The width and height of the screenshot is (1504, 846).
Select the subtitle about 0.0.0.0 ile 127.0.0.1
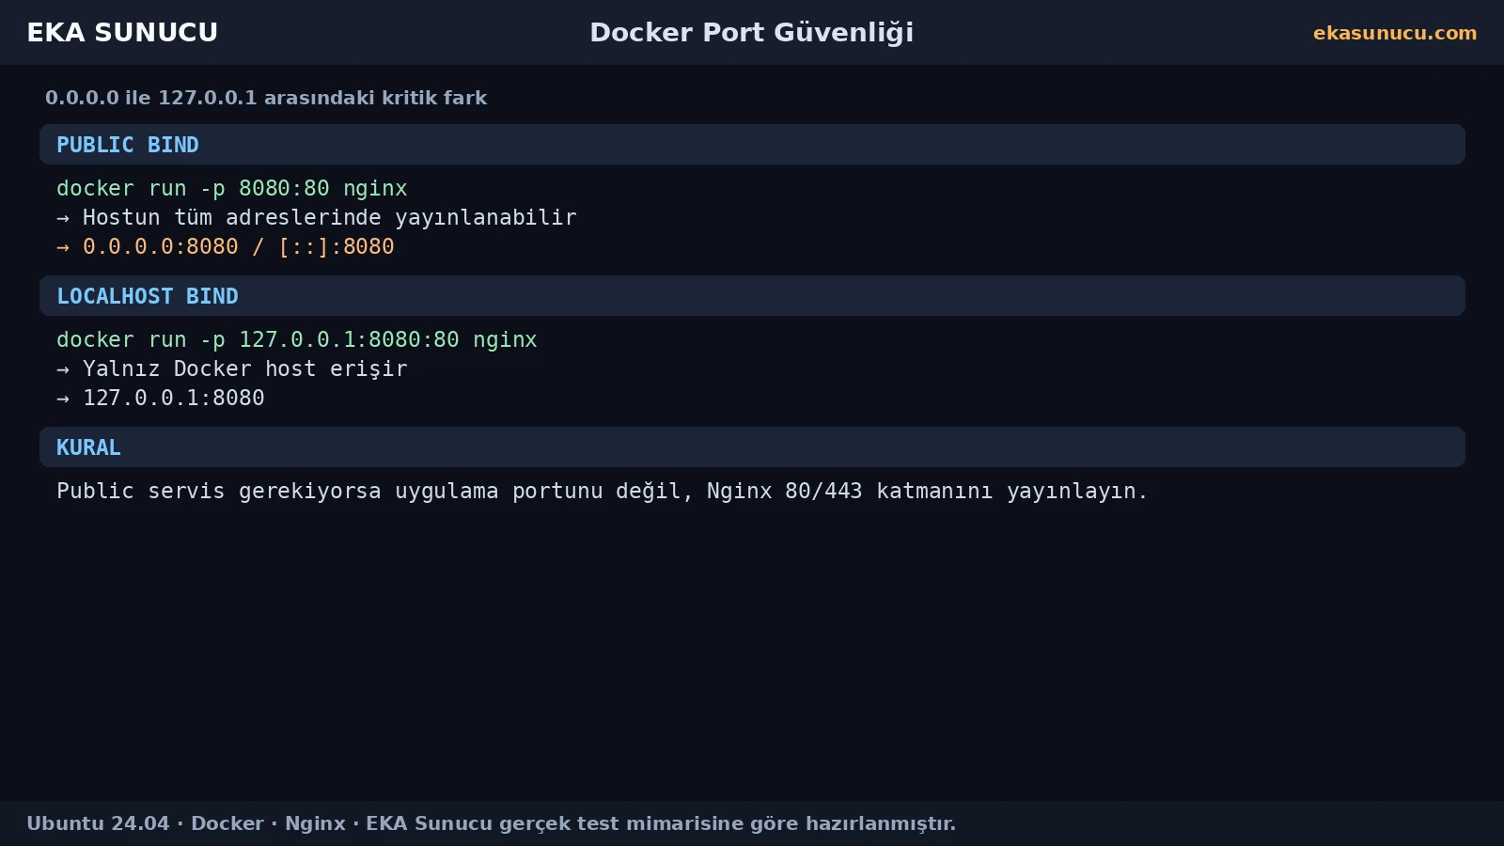(x=266, y=98)
